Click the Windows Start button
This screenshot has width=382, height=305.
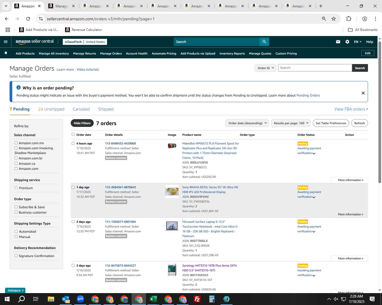(7, 299)
